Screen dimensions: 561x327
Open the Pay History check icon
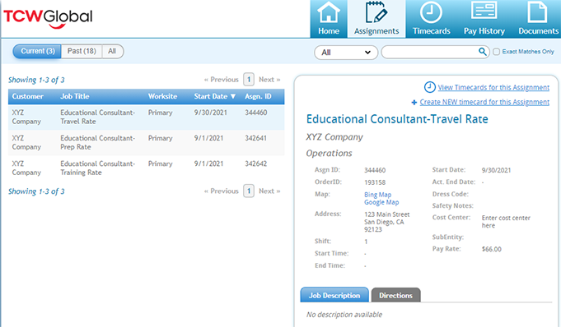(484, 11)
